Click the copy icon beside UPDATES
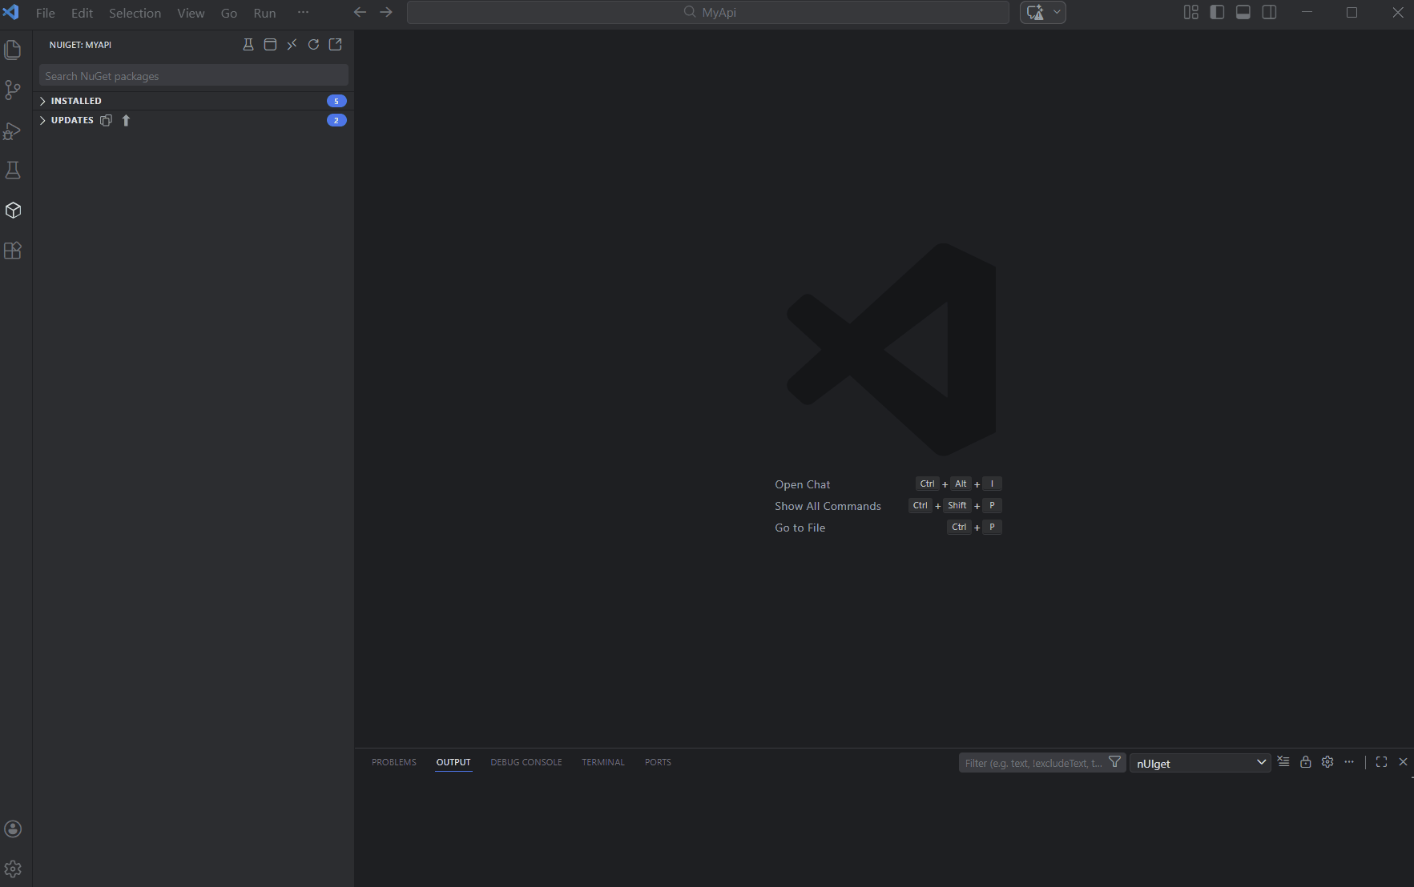Screen dimensions: 1414x887 point(106,120)
